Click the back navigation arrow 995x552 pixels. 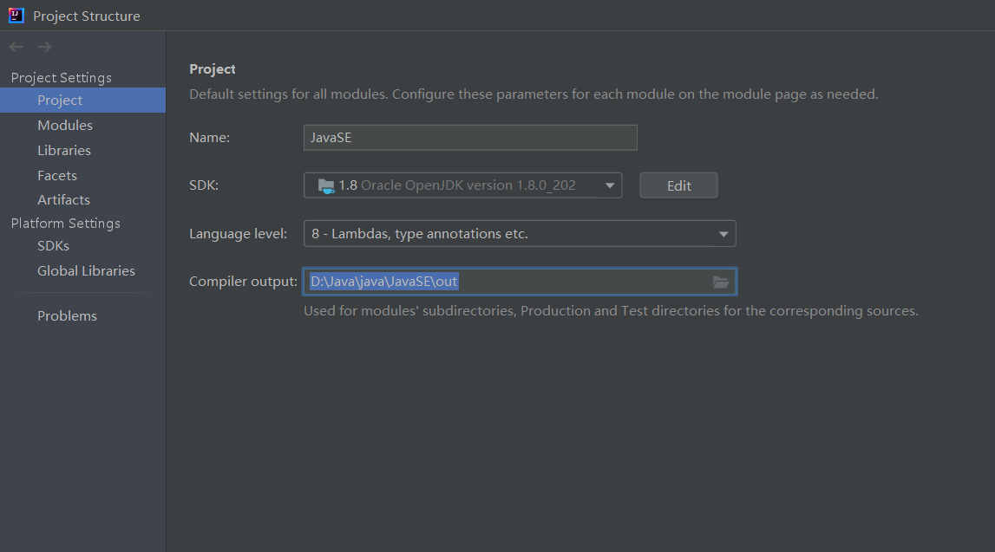click(x=16, y=47)
